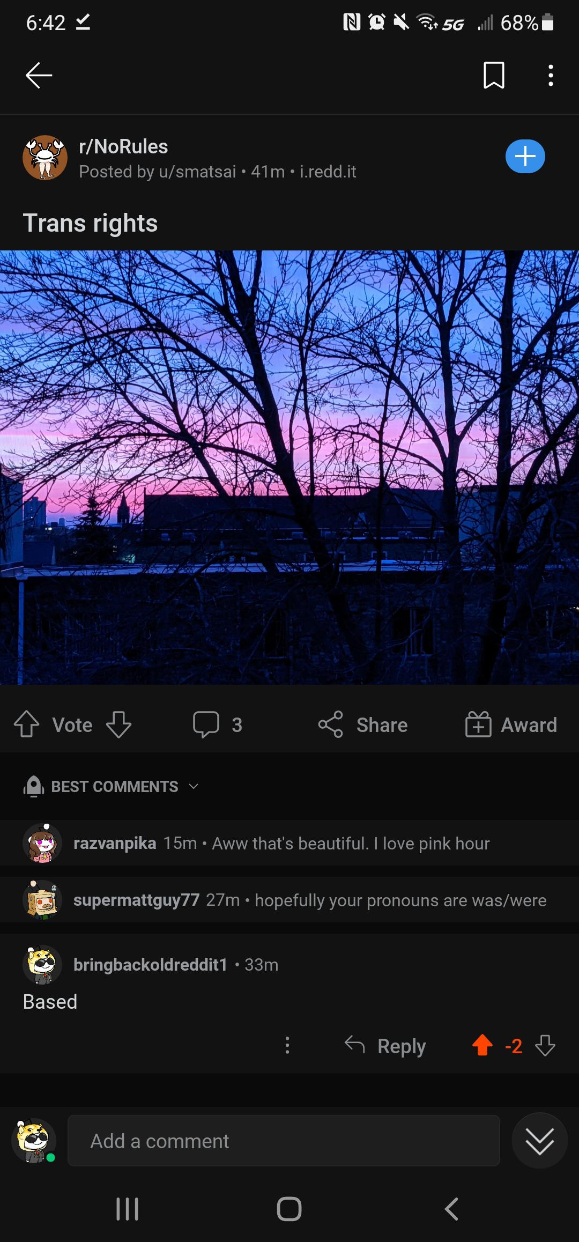
Task: Give an Award to the post
Action: pos(511,724)
